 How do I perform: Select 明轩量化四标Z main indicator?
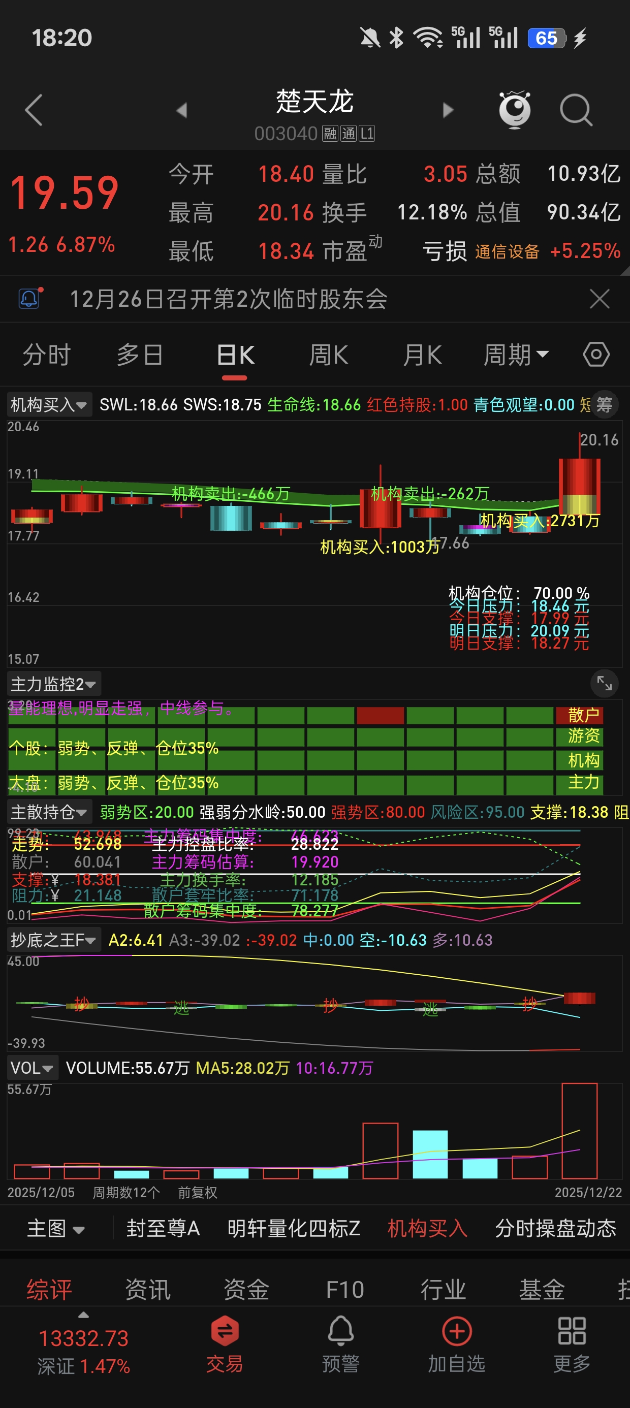pos(294,1229)
